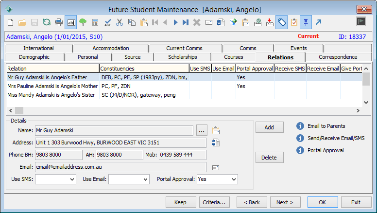
Task: Select the Personal tab
Action: (88, 57)
